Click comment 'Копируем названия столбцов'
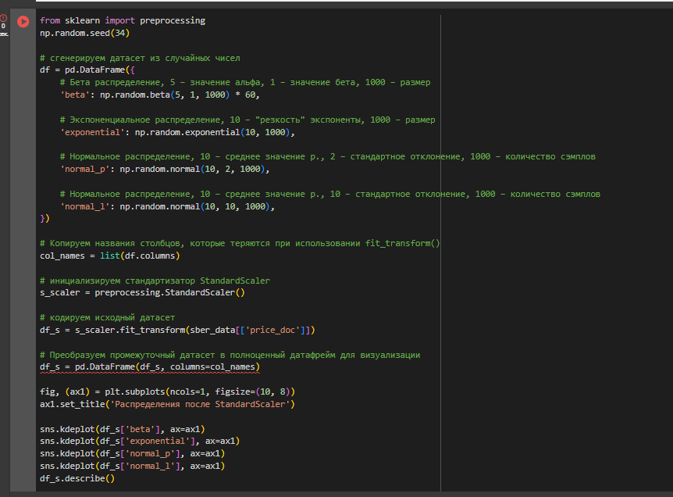Image resolution: width=673 pixels, height=497 pixels. click(240, 244)
